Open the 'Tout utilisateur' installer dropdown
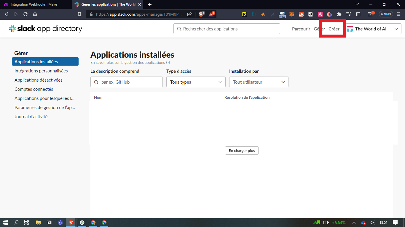The width and height of the screenshot is (405, 227). tap(259, 82)
